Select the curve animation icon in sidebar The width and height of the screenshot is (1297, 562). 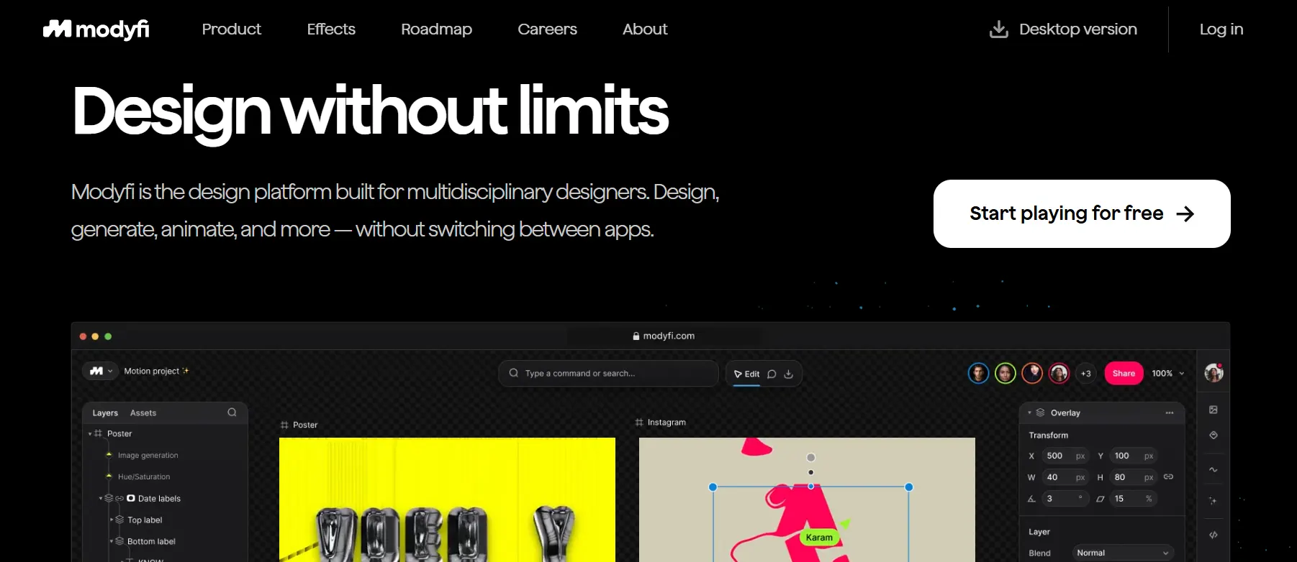click(1214, 469)
